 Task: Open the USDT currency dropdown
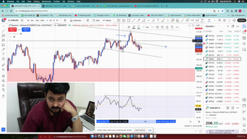(199, 25)
